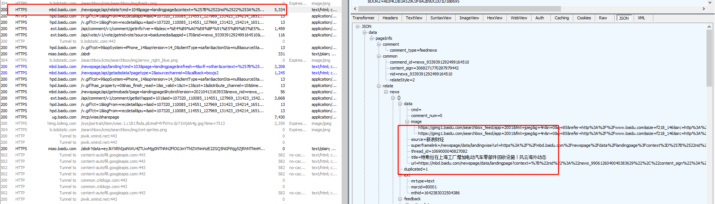Select the JSON inspector tab

point(624,18)
